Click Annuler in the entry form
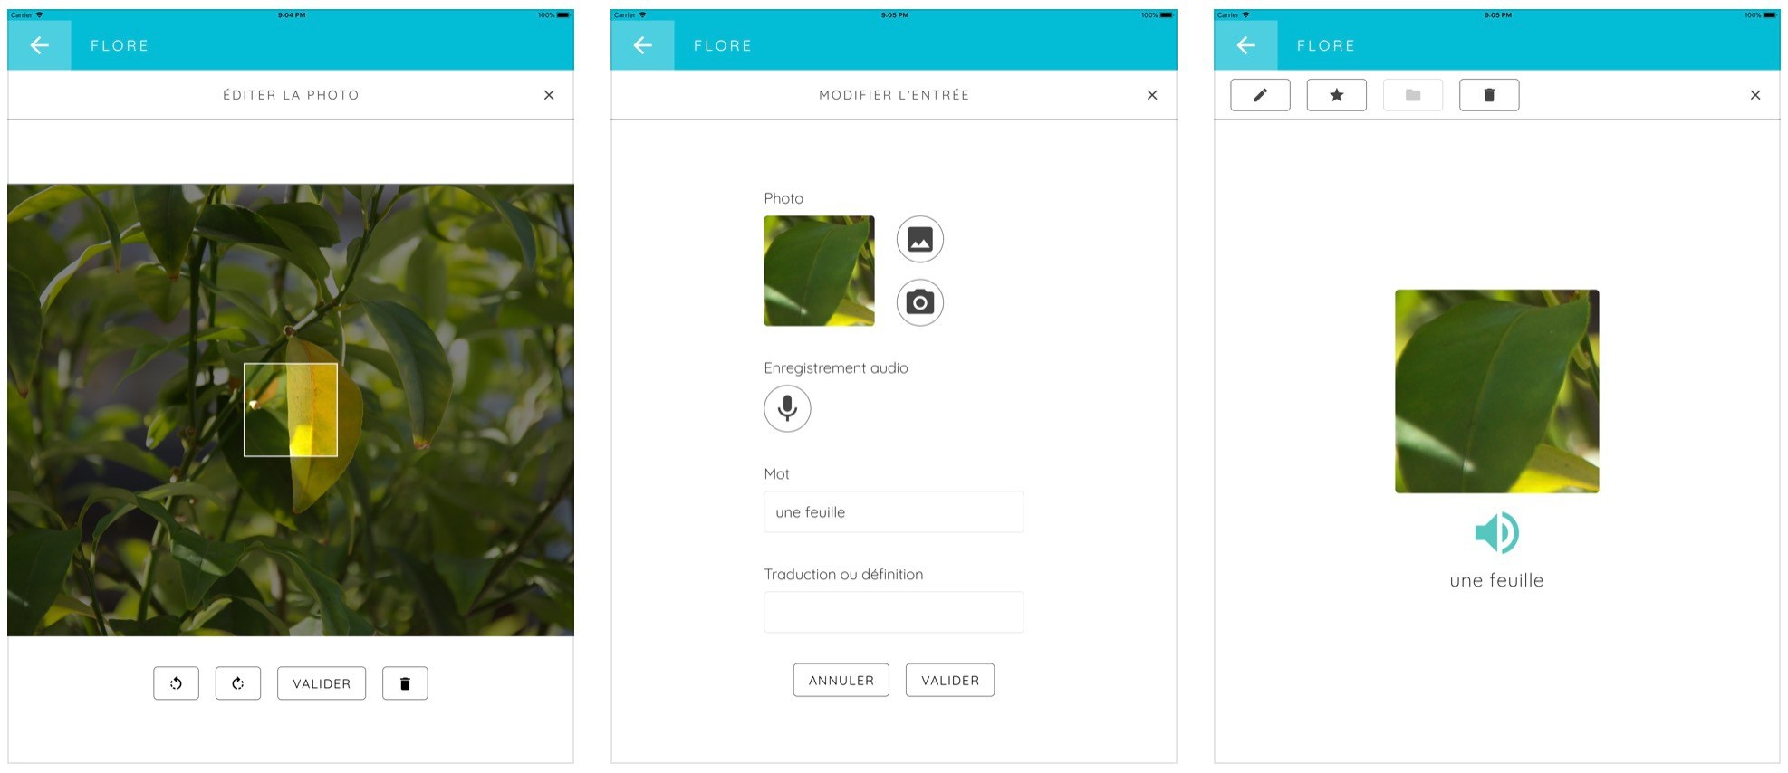This screenshot has width=1788, height=773. pos(841,680)
